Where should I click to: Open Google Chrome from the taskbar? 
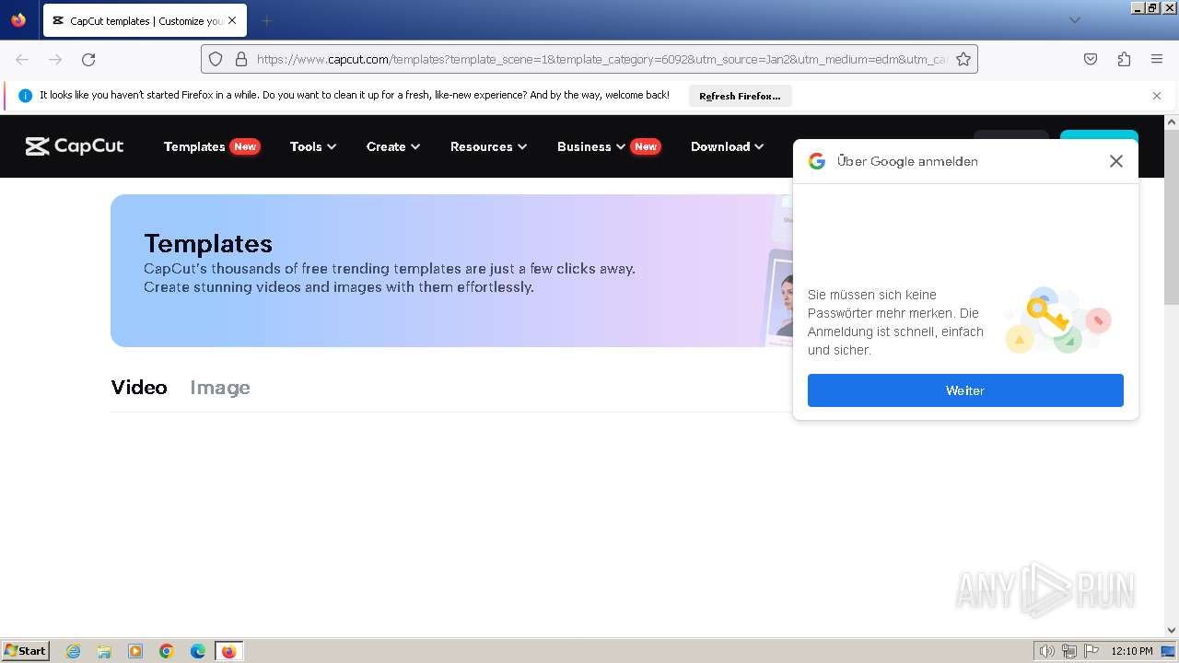coord(167,651)
